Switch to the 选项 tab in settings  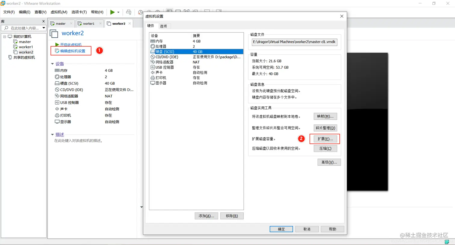[164, 26]
